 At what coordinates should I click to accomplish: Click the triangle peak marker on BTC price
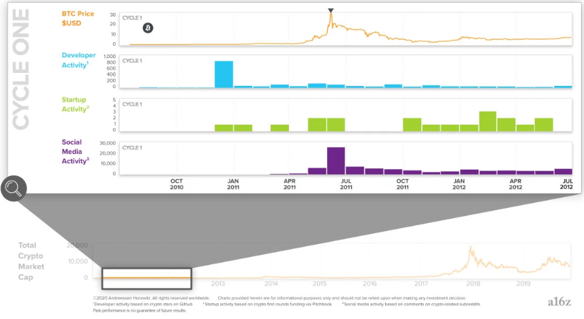click(x=331, y=11)
